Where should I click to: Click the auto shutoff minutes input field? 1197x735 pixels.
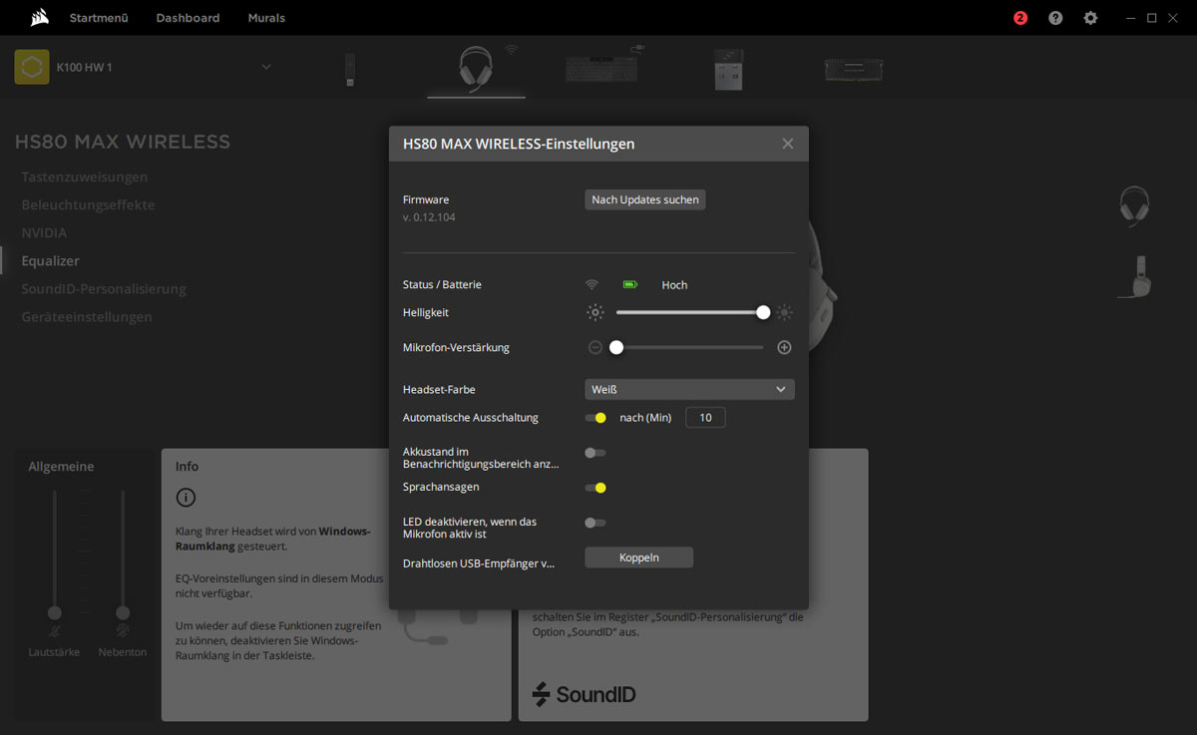(705, 418)
